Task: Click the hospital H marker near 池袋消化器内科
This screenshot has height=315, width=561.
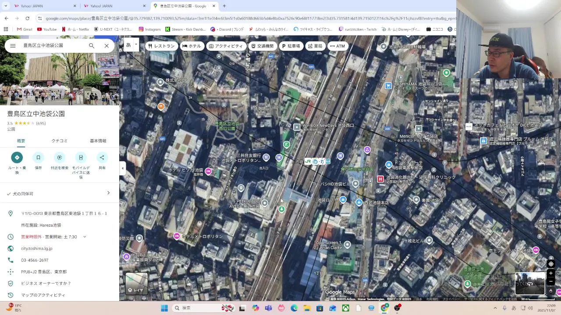Action: point(380,179)
